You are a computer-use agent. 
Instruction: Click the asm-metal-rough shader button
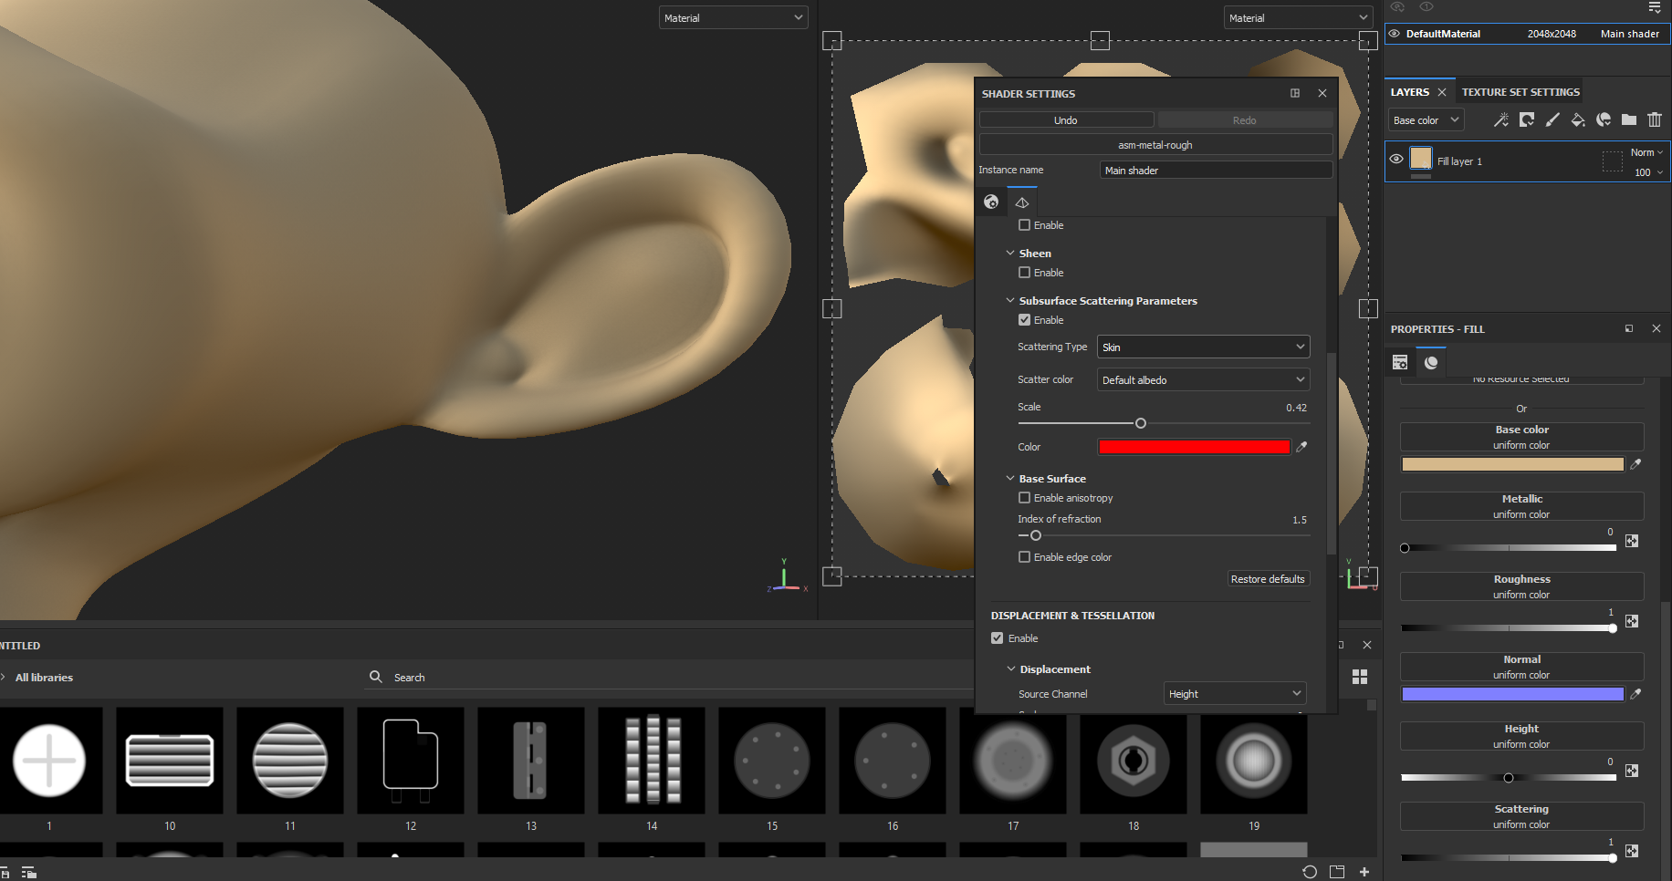pyautogui.click(x=1155, y=145)
